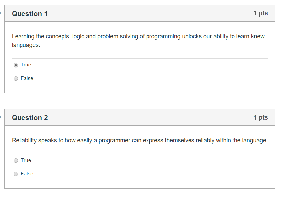This screenshot has width=296, height=198.
Task: Click the "False" label text in Question 2
Action: (27, 174)
